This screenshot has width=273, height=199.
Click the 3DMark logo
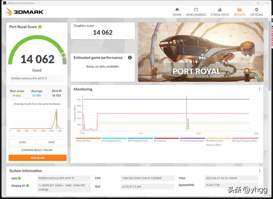pos(24,12)
